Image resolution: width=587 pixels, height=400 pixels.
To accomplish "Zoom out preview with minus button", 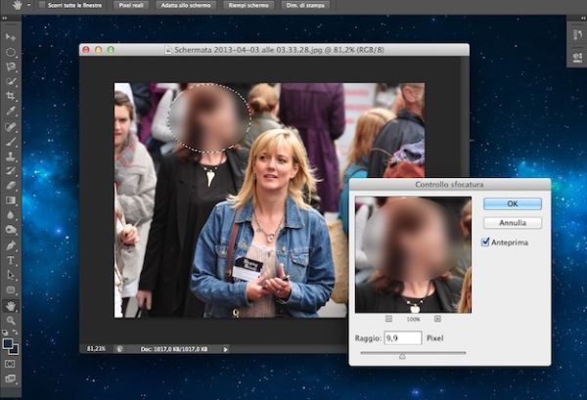I will 388,319.
